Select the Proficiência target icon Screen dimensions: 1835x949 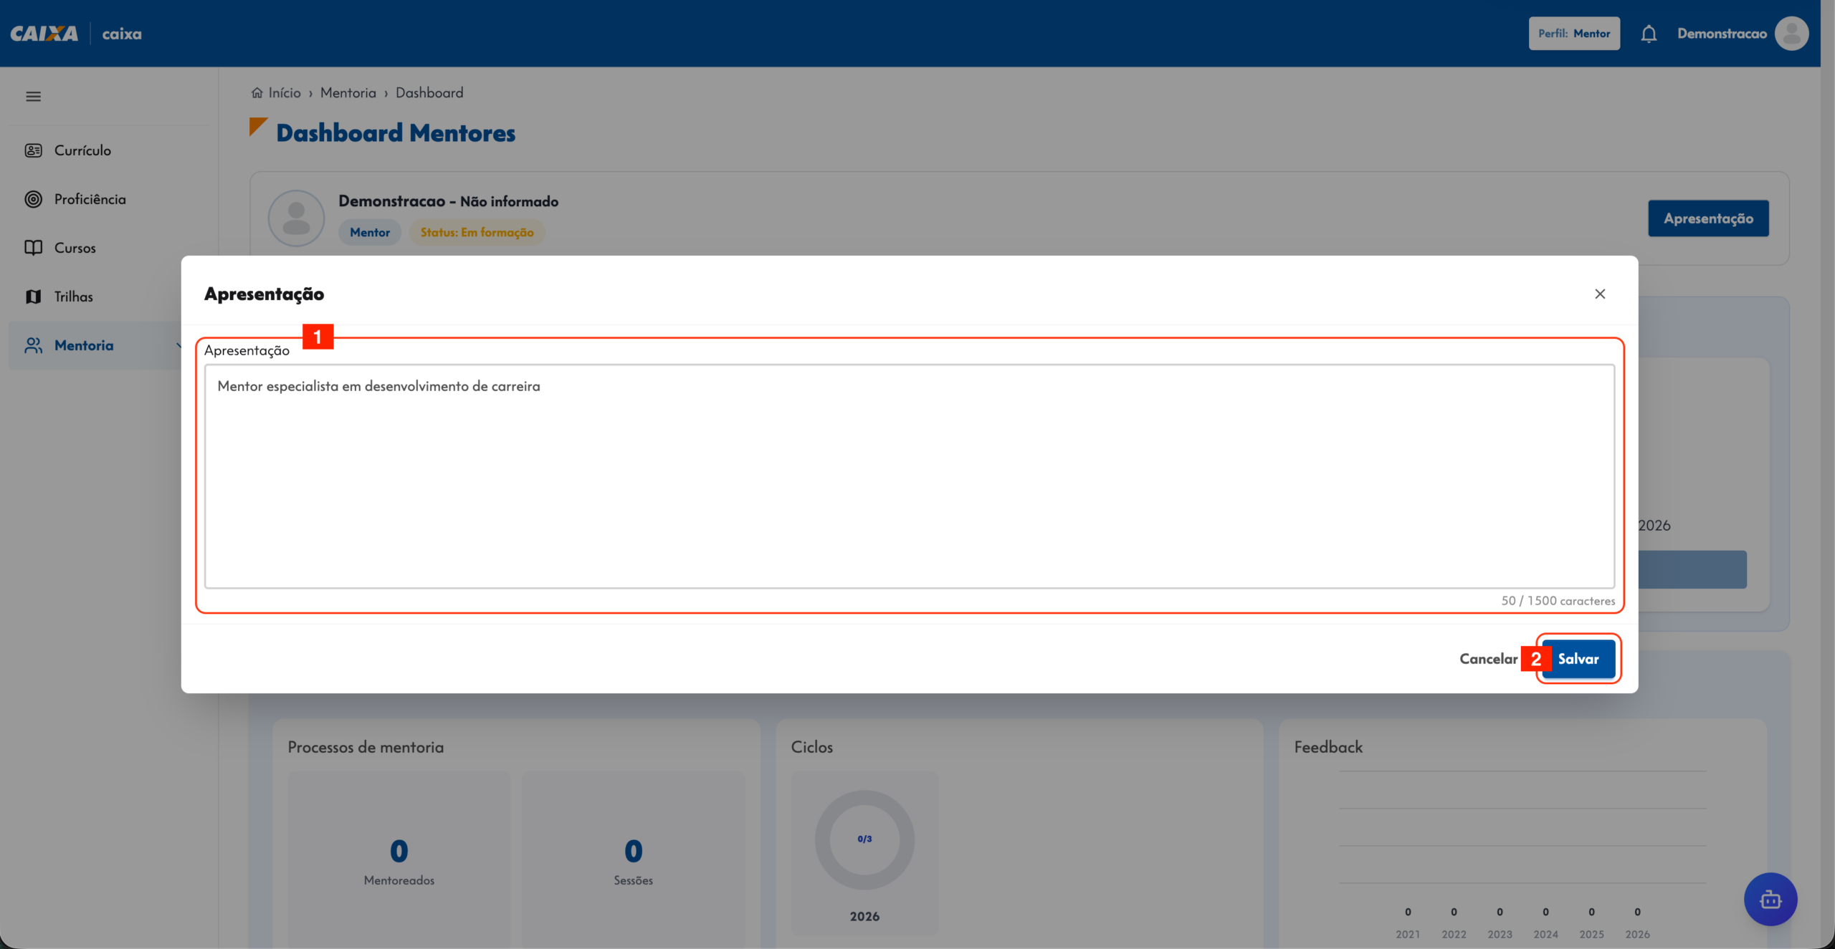pyautogui.click(x=33, y=199)
